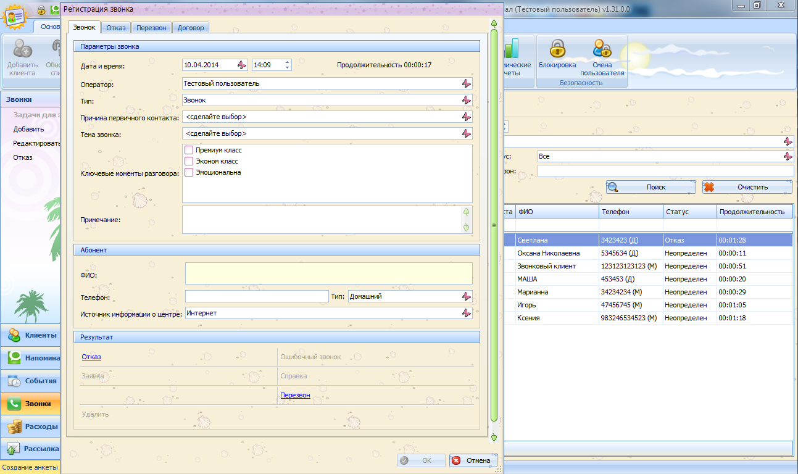Viewport: 798px width, 474px height.
Task: Click the dialog's vertical scrollbar
Action: pos(494,225)
